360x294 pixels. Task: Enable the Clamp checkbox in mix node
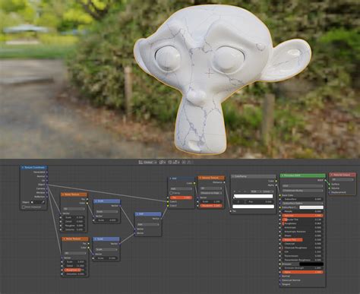click(172, 193)
